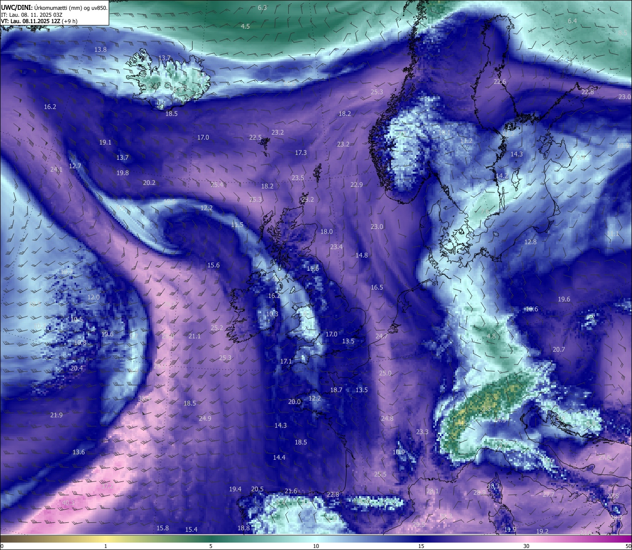Click the 22.9 value on the map
The height and width of the screenshot is (550, 632).
pyautogui.click(x=356, y=184)
